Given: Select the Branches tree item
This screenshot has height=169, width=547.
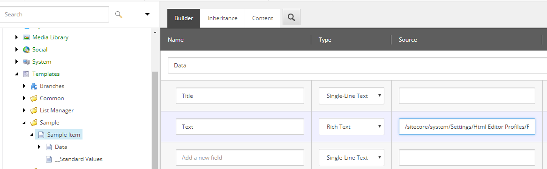Looking at the screenshot, I should (52, 86).
